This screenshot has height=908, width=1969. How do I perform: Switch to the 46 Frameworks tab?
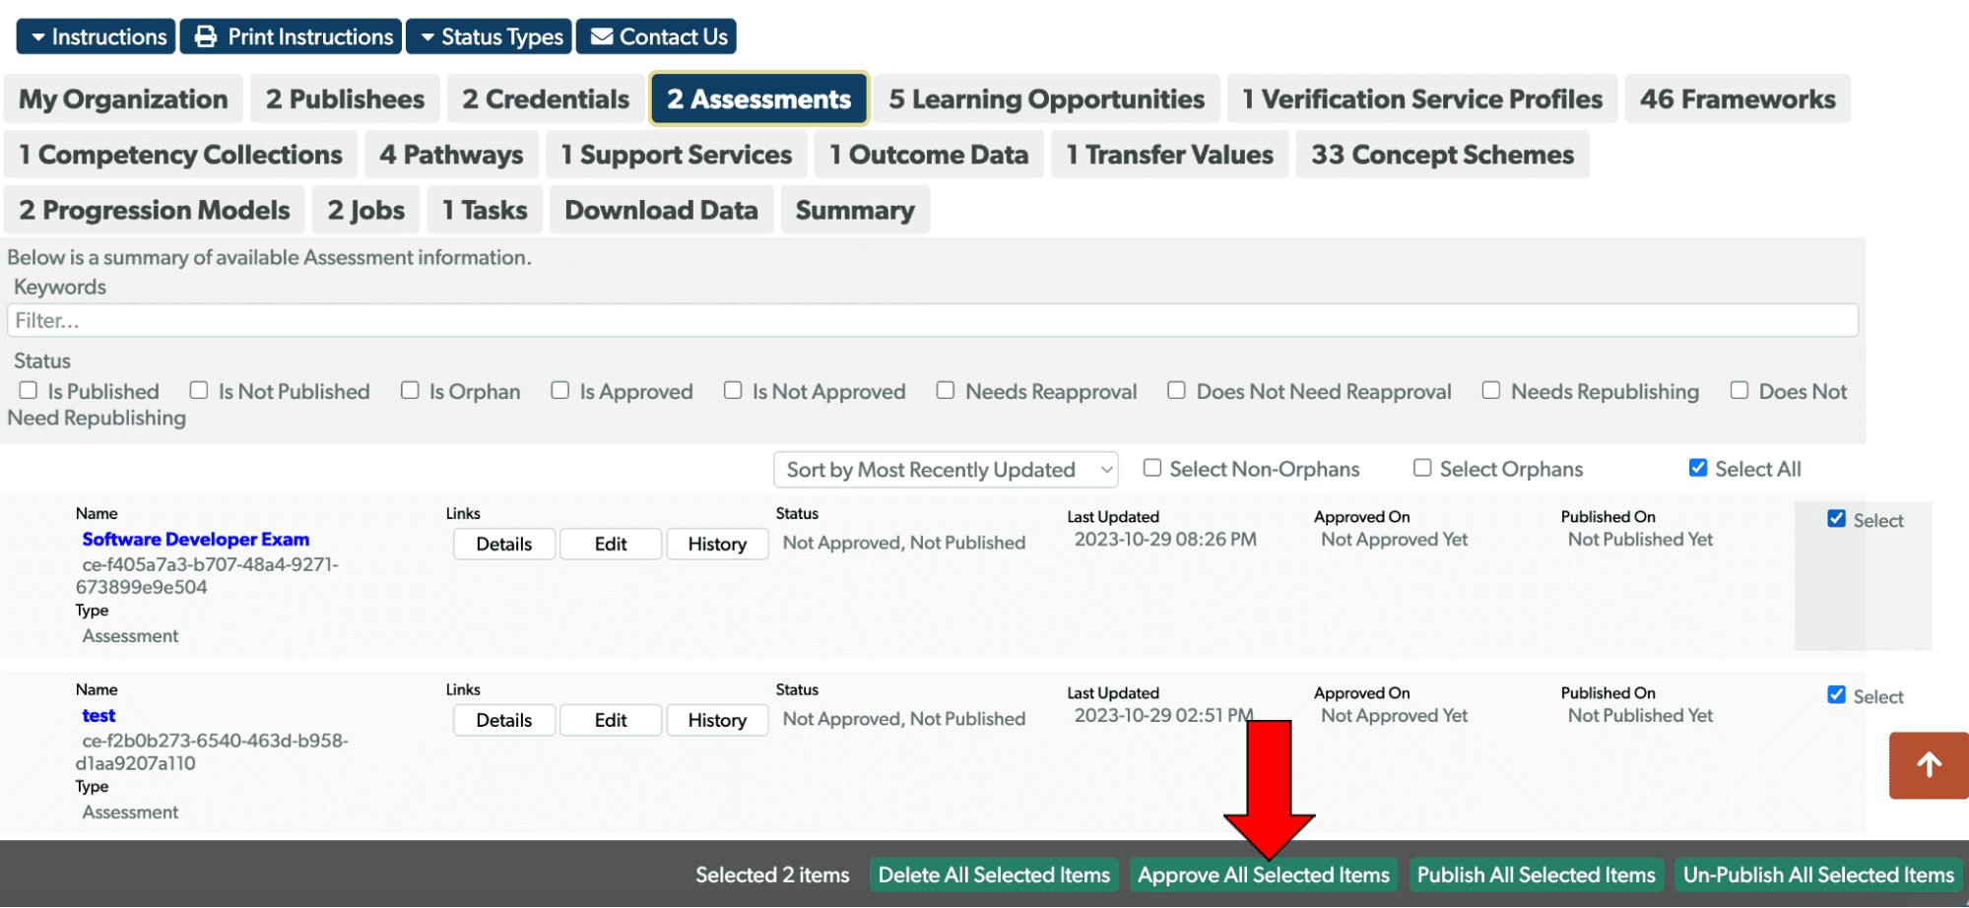coord(1738,98)
